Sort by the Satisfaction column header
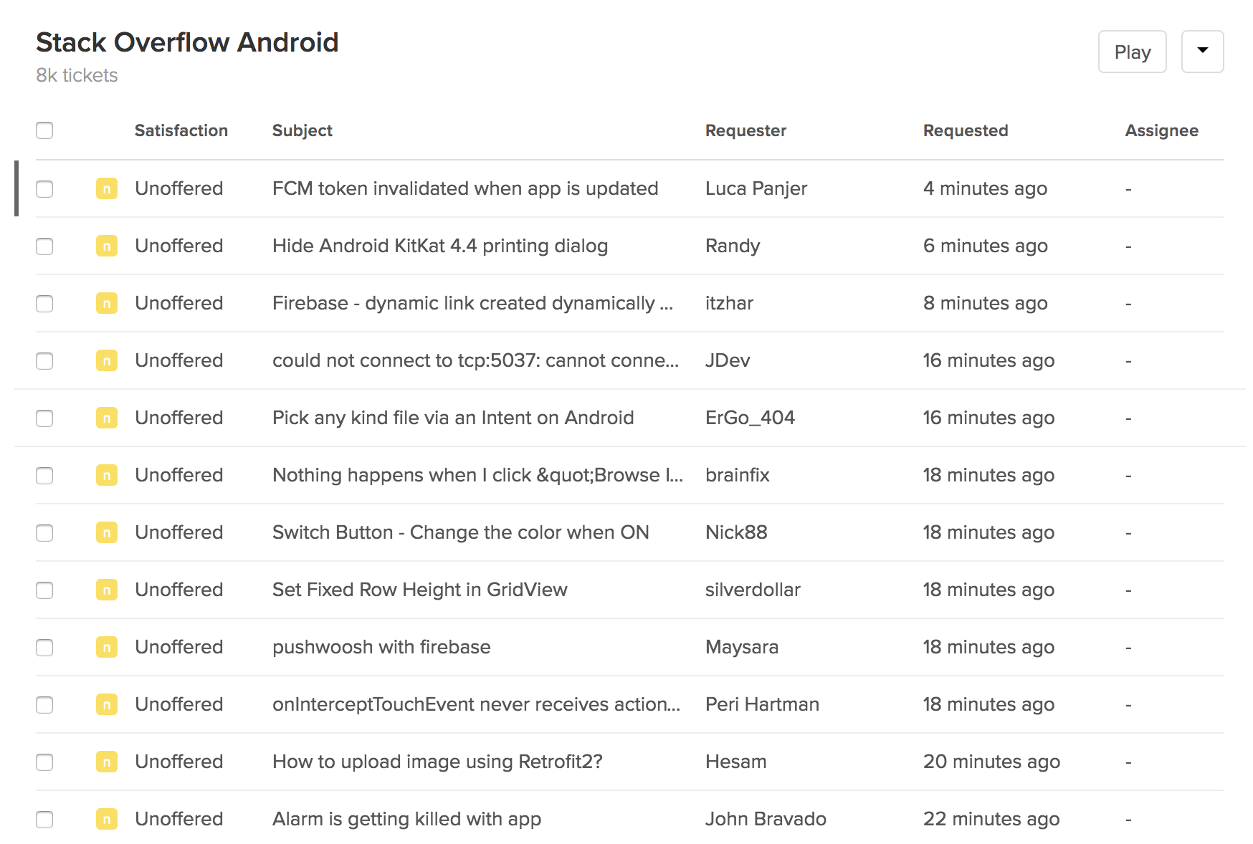 click(181, 130)
